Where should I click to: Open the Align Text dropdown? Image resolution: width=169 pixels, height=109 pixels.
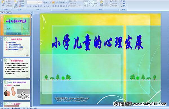click(x=74, y=3)
